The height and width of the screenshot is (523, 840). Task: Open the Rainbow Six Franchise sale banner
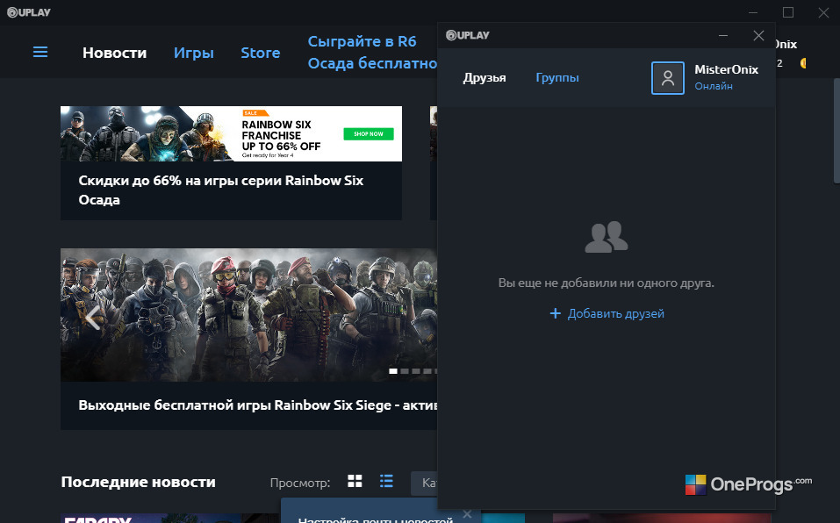coord(231,134)
